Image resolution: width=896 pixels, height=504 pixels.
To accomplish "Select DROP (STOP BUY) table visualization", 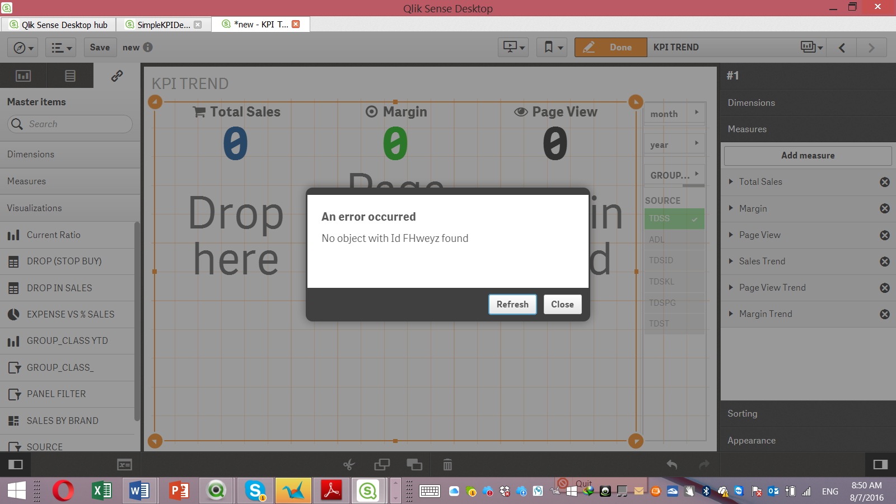I will click(x=67, y=262).
